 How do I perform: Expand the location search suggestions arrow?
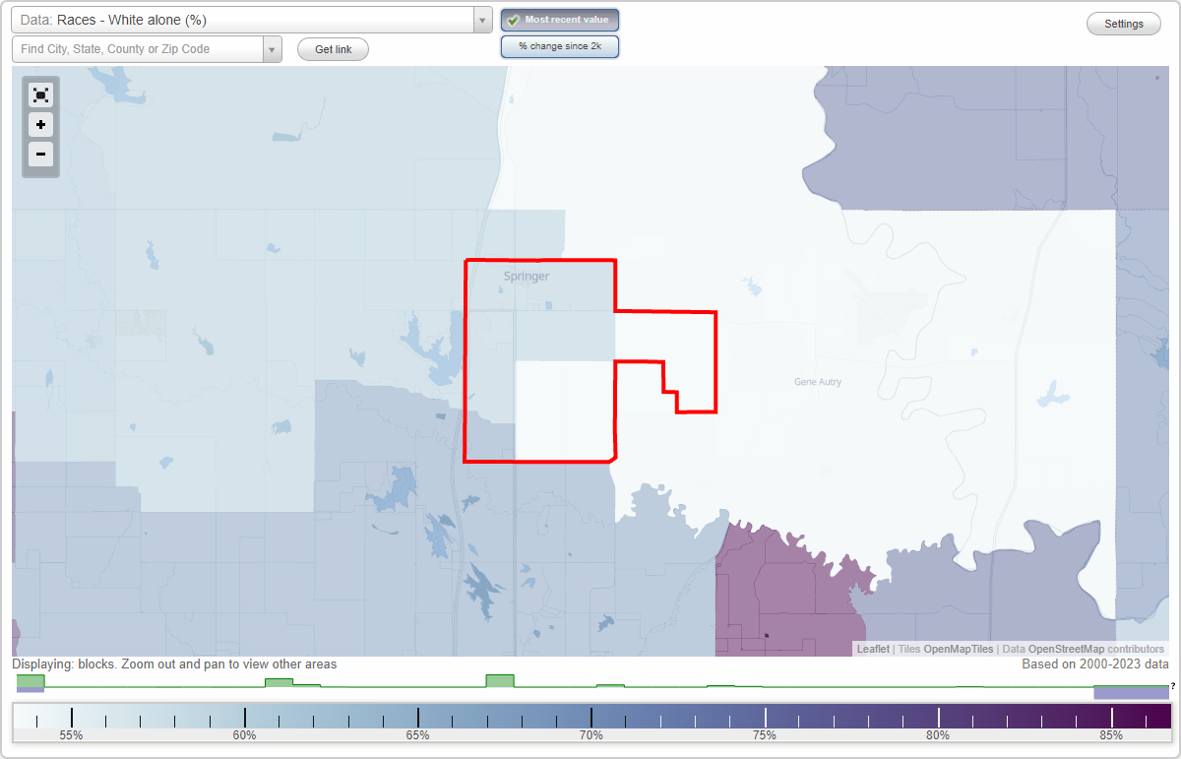(x=273, y=48)
